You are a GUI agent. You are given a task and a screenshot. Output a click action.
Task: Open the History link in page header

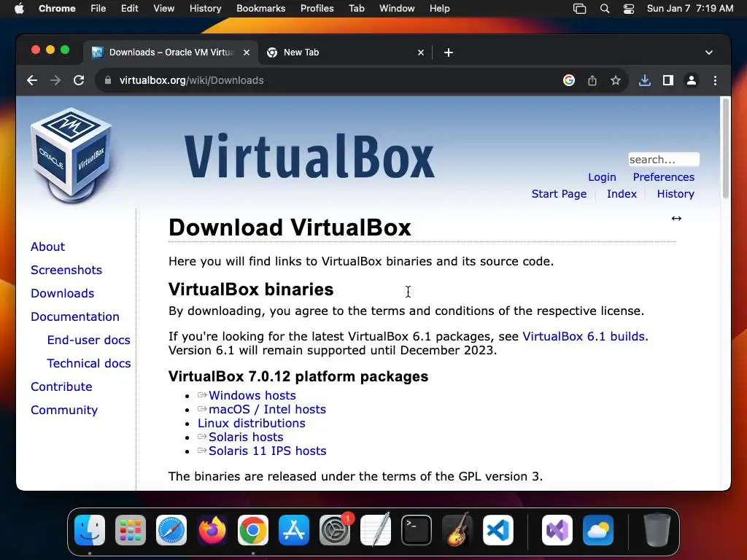coord(676,194)
